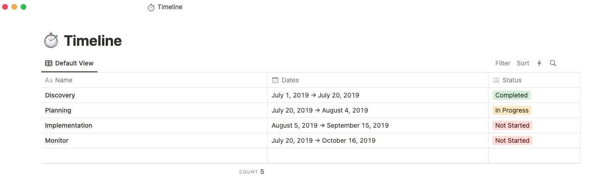
Task: Click the green Completed status tag
Action: [511, 95]
